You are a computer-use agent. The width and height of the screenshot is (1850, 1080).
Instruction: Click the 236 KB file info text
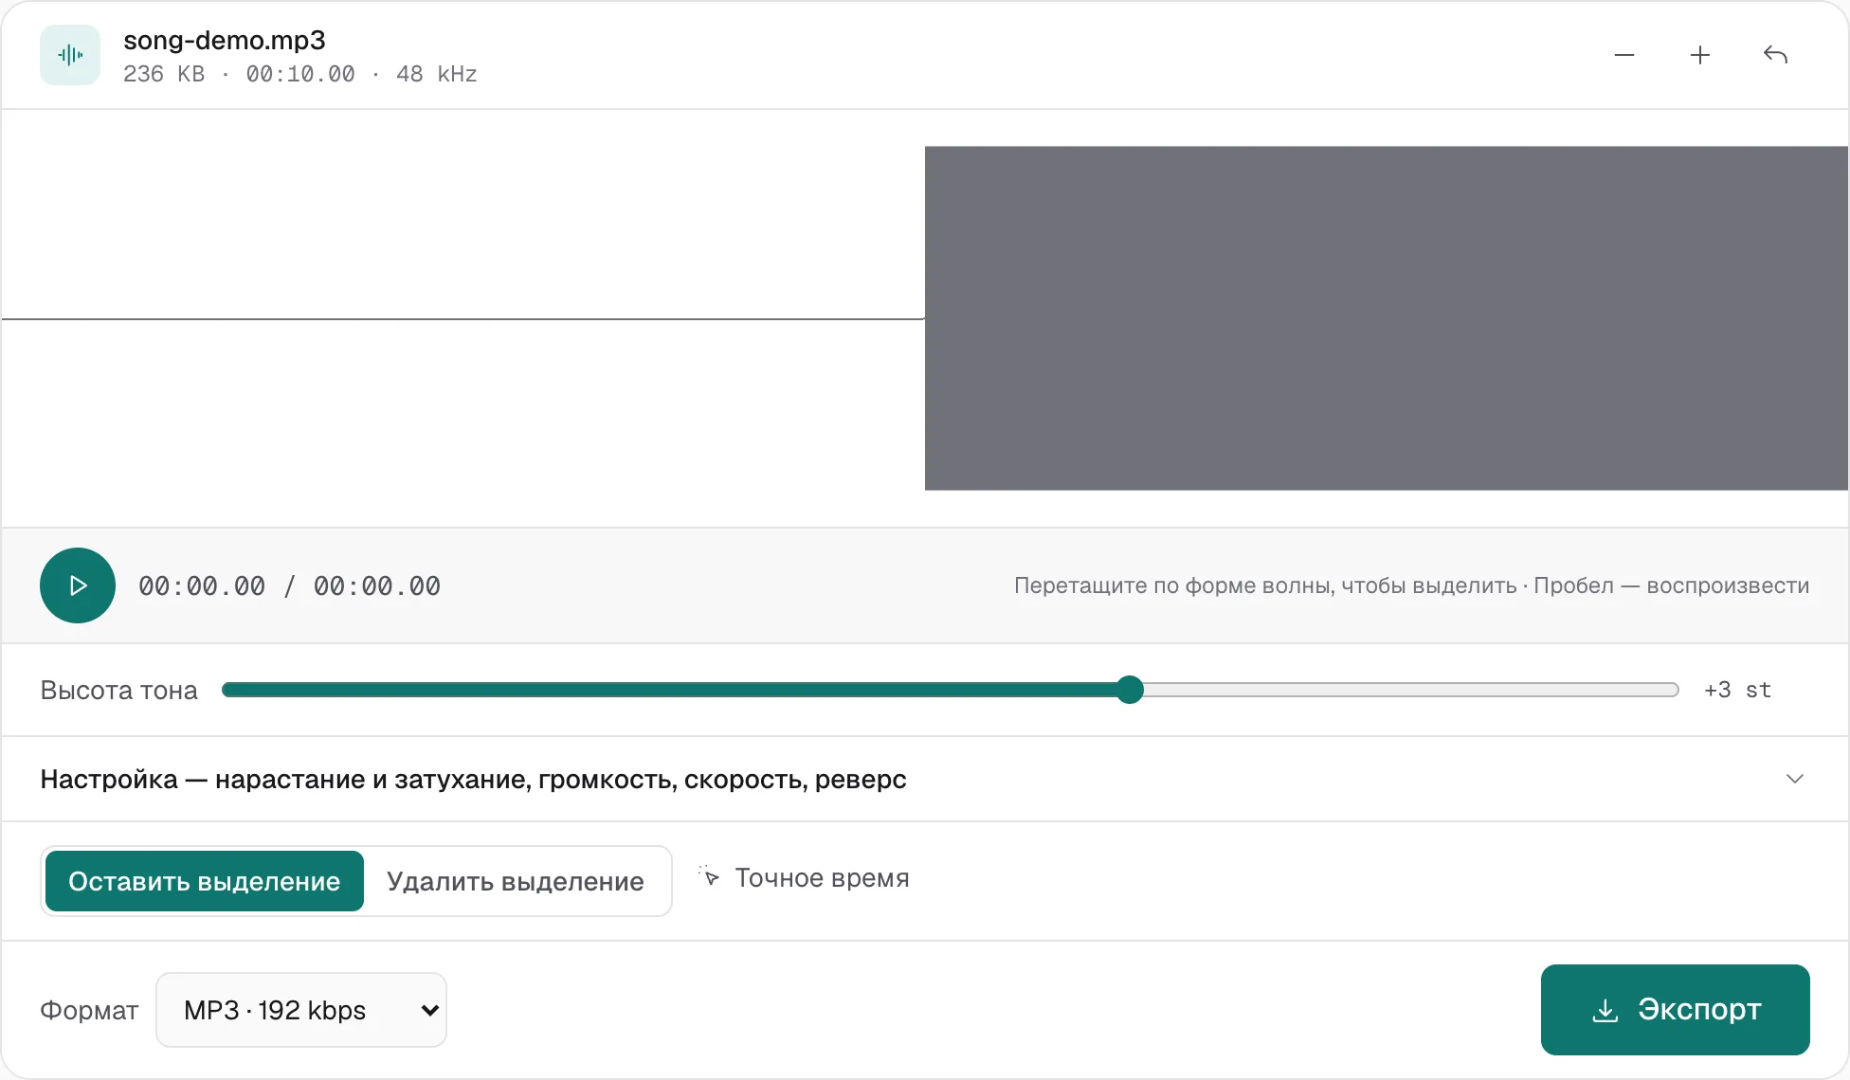coord(300,74)
